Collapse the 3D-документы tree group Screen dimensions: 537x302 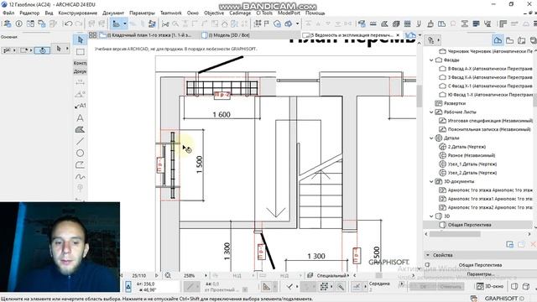[x=431, y=181]
